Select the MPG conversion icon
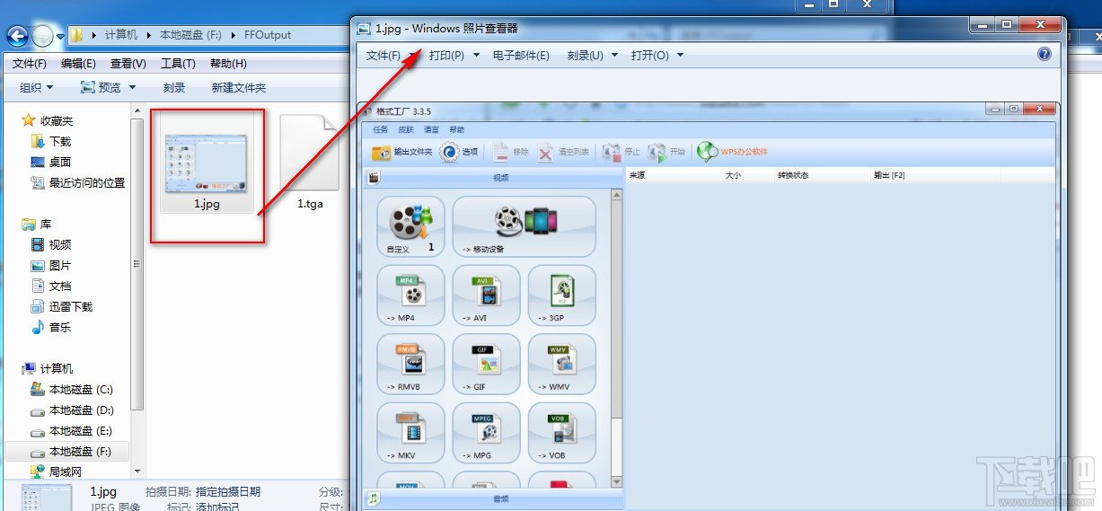This screenshot has height=511, width=1102. (486, 432)
